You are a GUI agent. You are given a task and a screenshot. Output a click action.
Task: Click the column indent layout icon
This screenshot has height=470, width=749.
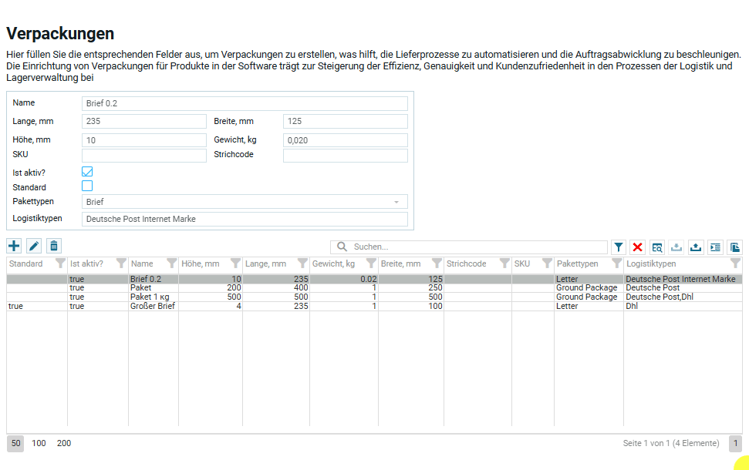(x=715, y=247)
